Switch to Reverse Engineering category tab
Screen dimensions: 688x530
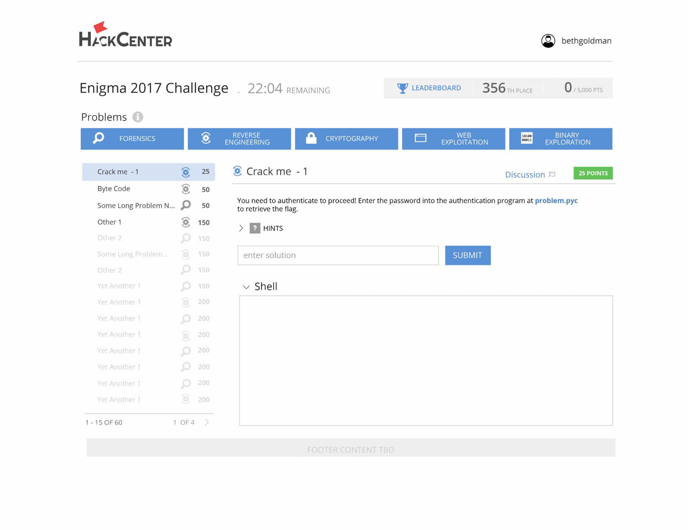(239, 139)
